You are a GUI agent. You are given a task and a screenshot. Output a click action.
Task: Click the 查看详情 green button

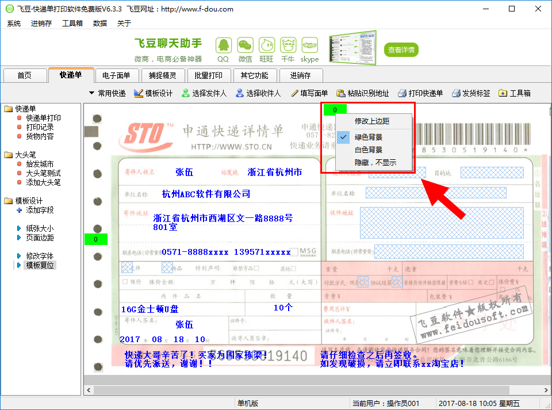pos(401,49)
